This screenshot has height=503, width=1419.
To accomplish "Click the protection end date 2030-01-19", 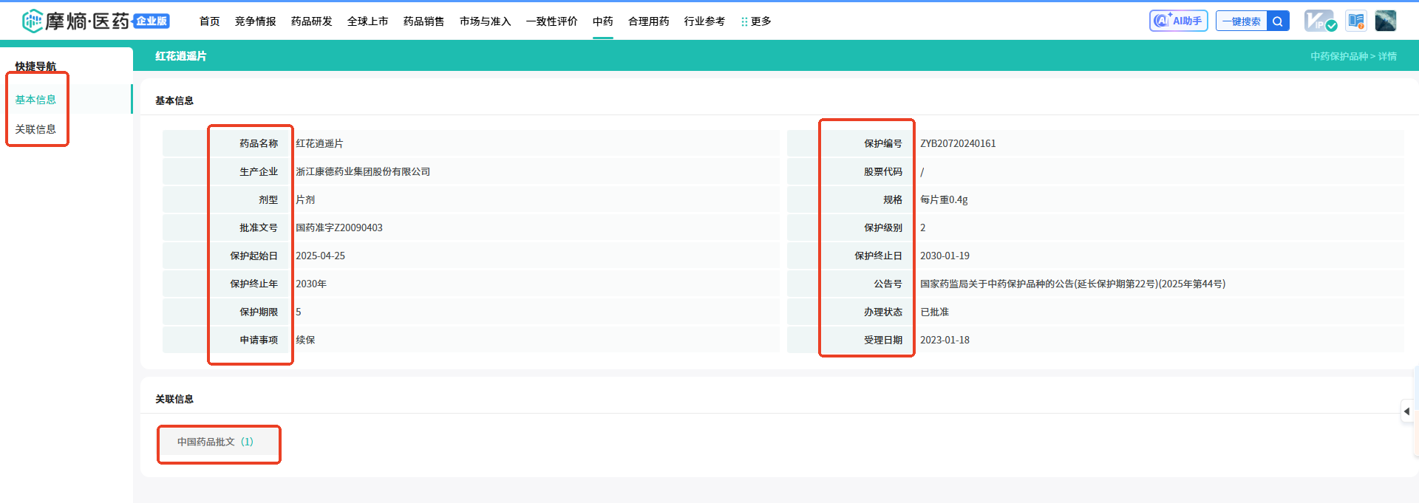I will coord(945,256).
